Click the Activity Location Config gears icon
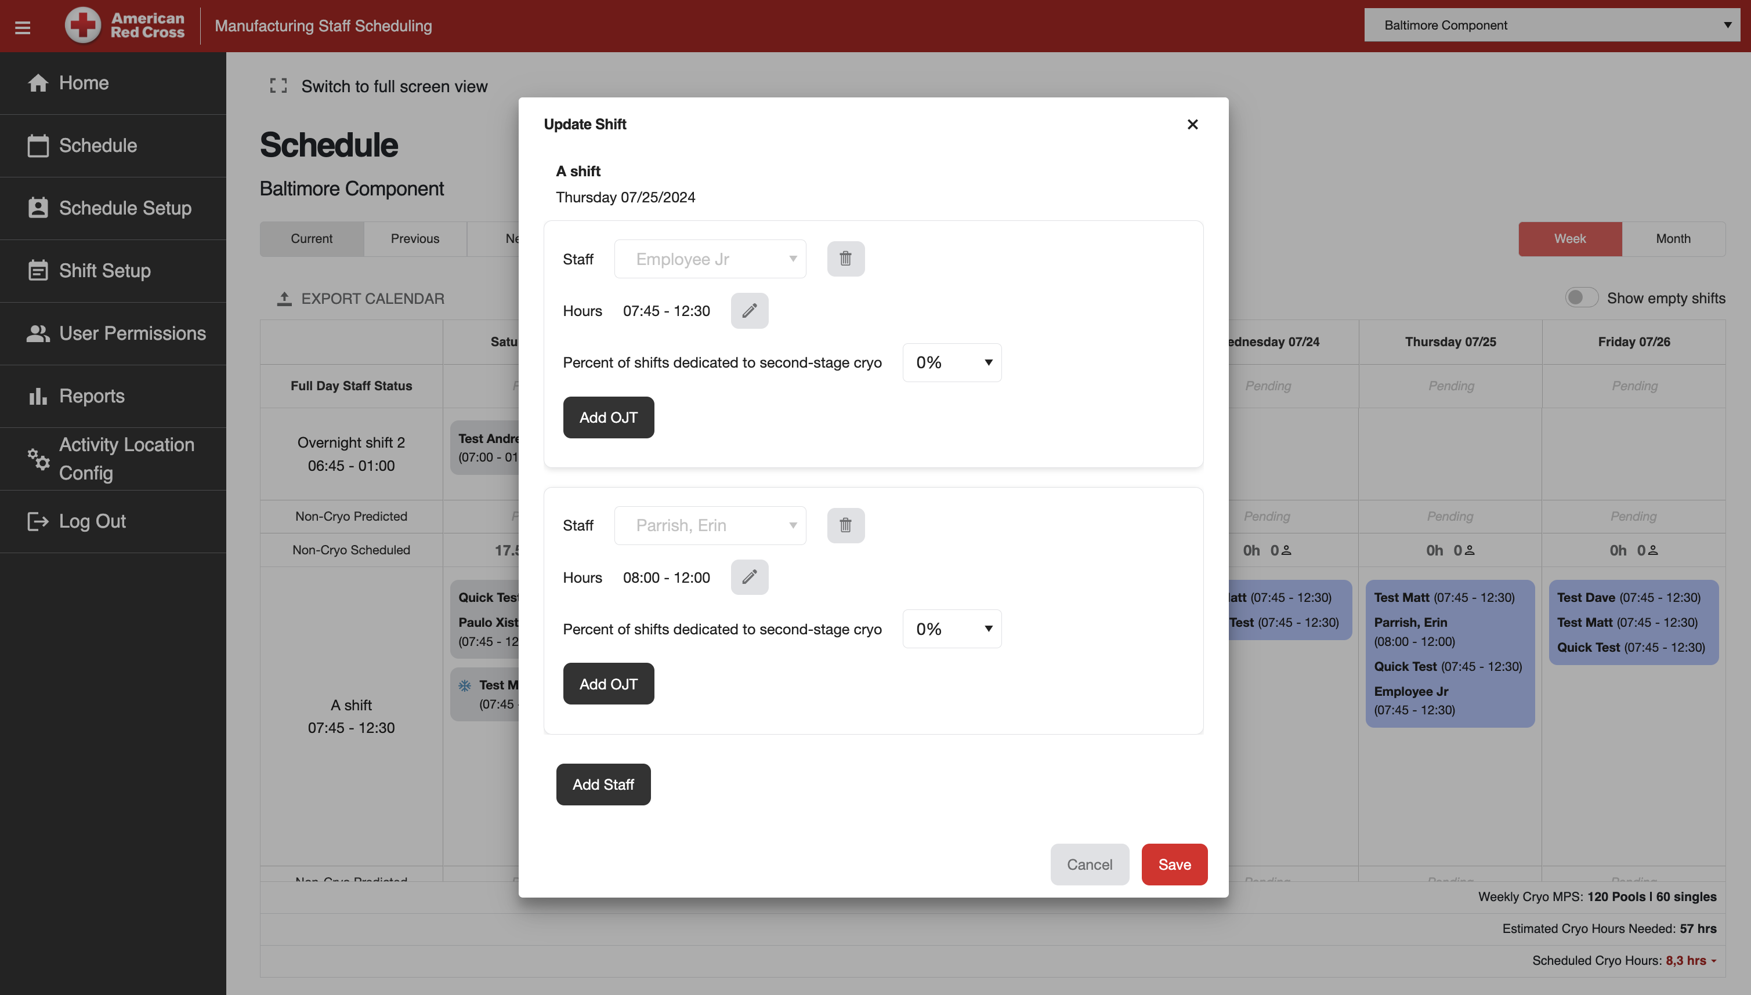The width and height of the screenshot is (1751, 995). tap(38, 459)
